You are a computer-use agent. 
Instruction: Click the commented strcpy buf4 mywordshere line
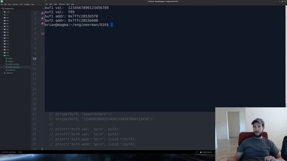pyautogui.click(x=80, y=114)
